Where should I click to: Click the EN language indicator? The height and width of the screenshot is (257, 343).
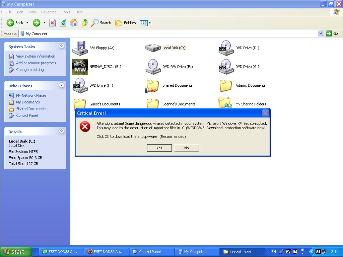pyautogui.click(x=274, y=252)
